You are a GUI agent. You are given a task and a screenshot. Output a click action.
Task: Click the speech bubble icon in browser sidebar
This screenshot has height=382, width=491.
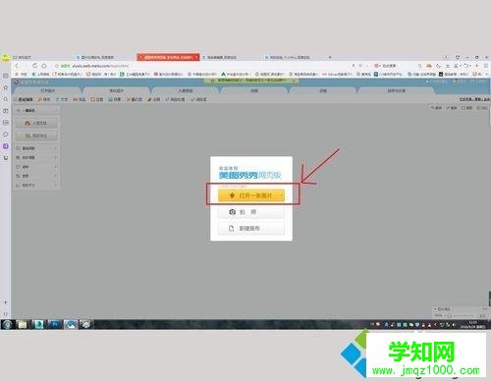[x=6, y=135]
